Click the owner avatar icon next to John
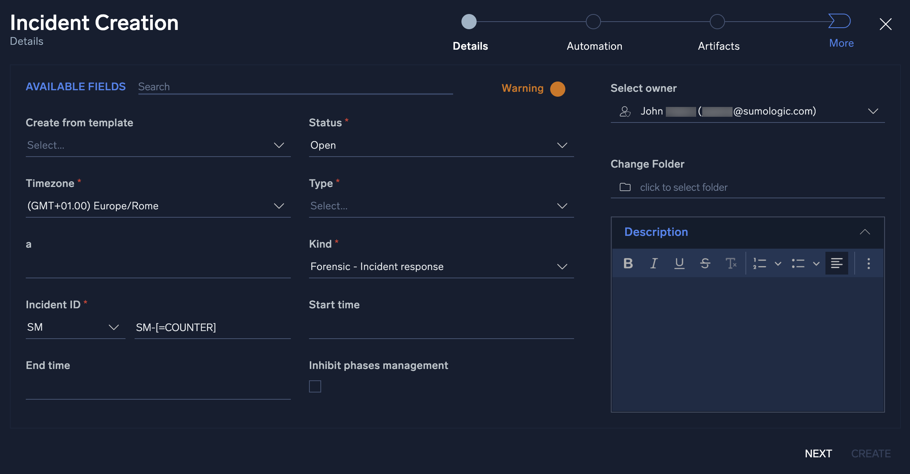 (x=624, y=111)
